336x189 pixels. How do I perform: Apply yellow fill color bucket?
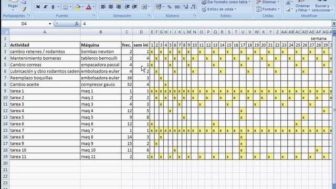coord(78,7)
